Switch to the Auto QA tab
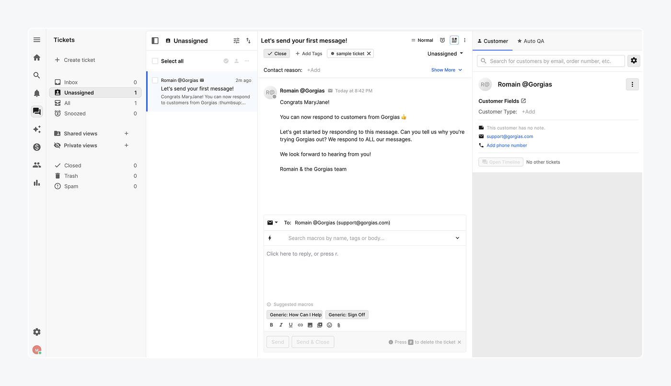Screen dimensions: 671x386 tap(531, 41)
